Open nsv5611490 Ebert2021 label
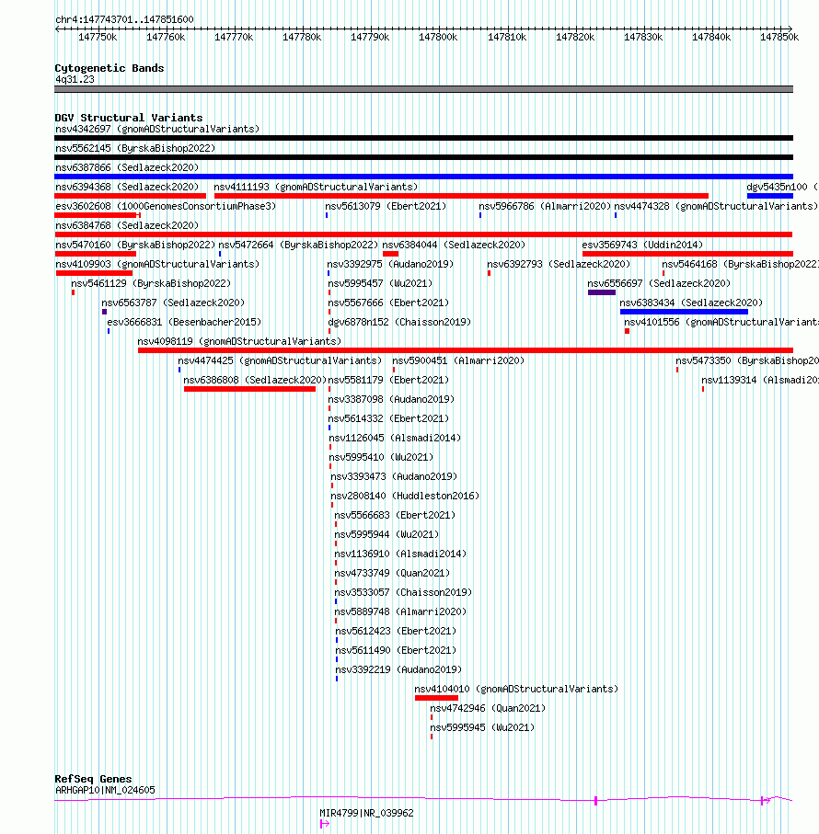This screenshot has width=819, height=834. (396, 650)
